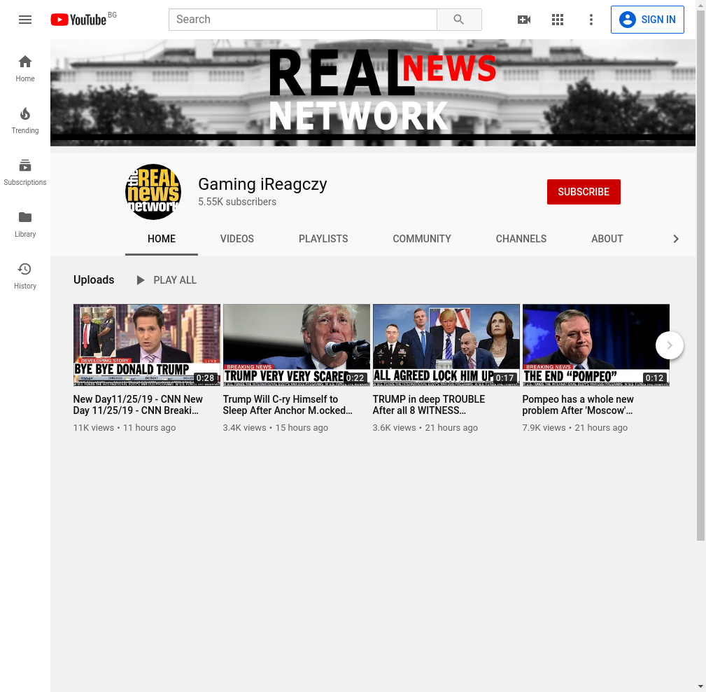Open the TRUMP VERY VERY SCARED thumbnail

[x=296, y=345]
